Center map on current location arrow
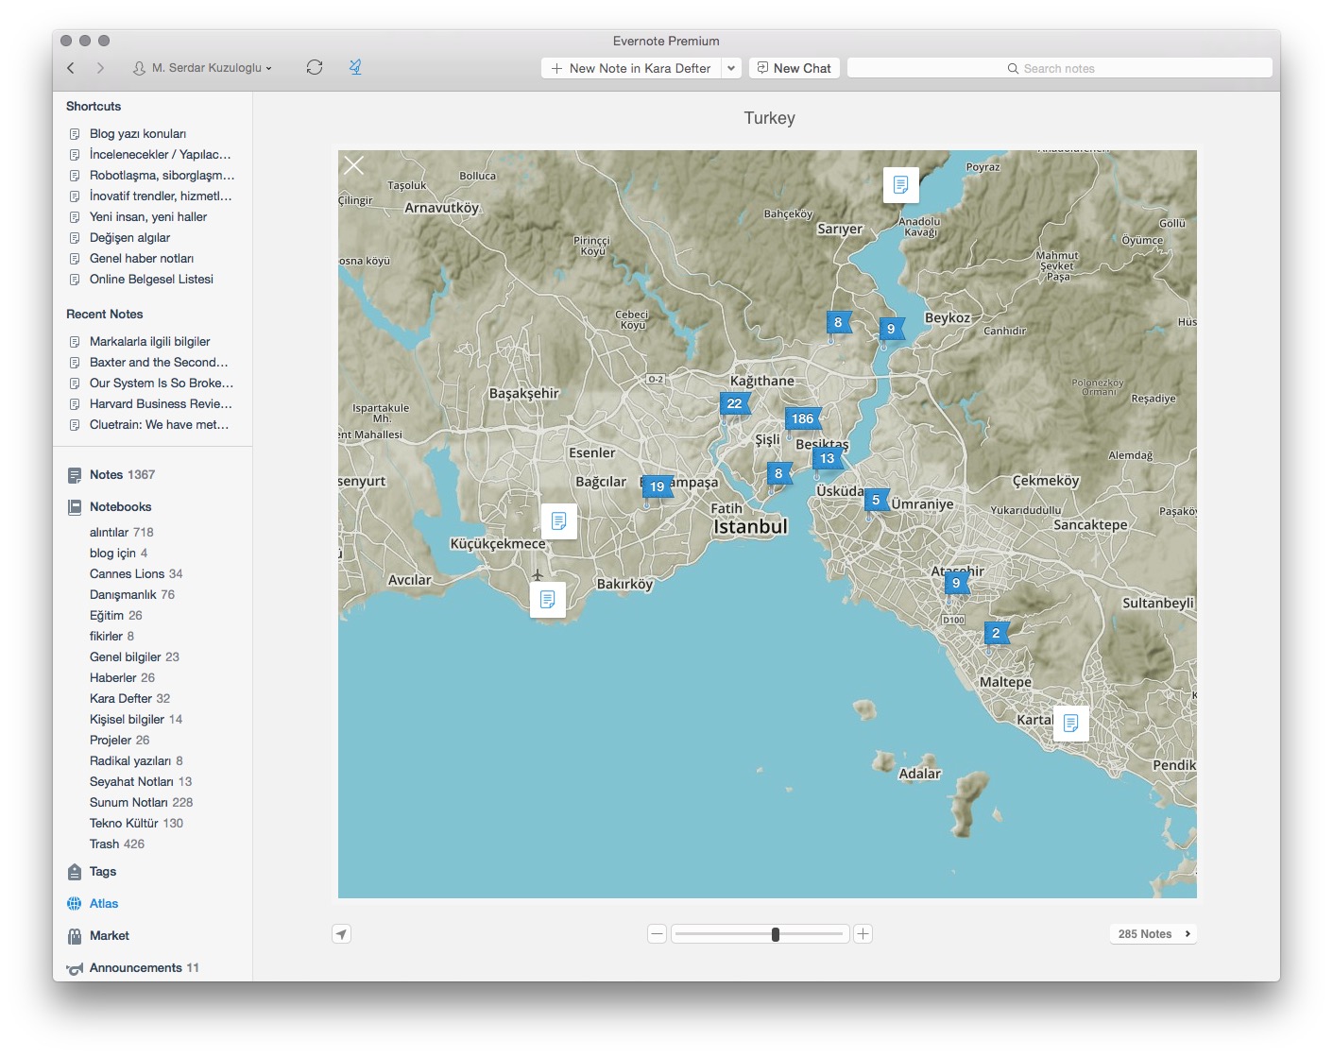 pos(341,934)
